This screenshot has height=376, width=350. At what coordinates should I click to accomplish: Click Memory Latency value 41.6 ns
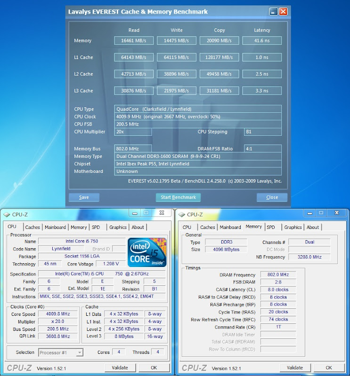(x=262, y=40)
